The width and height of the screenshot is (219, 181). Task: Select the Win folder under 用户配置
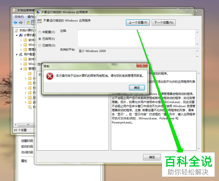[25, 64]
